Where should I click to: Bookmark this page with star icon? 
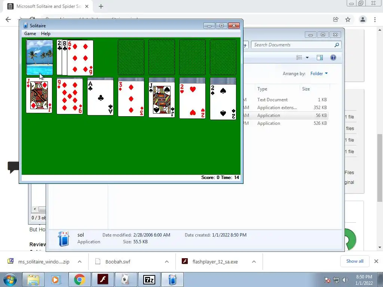coord(348,19)
